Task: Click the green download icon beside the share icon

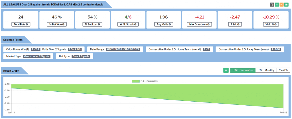Action: (277, 5)
